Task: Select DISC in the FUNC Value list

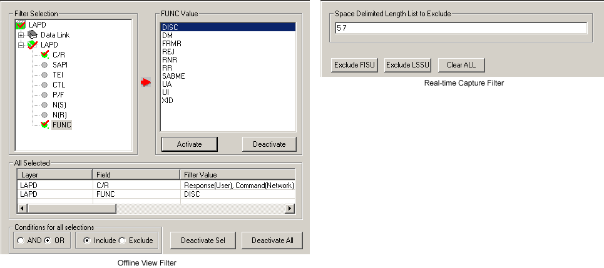Action: pyautogui.click(x=228, y=27)
